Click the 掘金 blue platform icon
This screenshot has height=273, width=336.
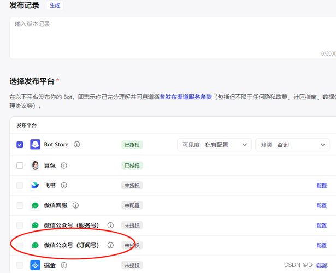[35, 265]
